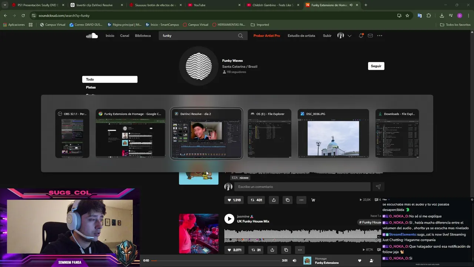Follow Funky Waves with Seguir button
Viewport: 474px width, 267px height.
[x=376, y=66]
